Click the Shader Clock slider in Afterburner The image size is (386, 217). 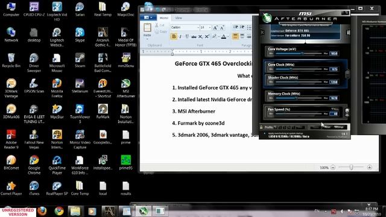[x=298, y=82]
